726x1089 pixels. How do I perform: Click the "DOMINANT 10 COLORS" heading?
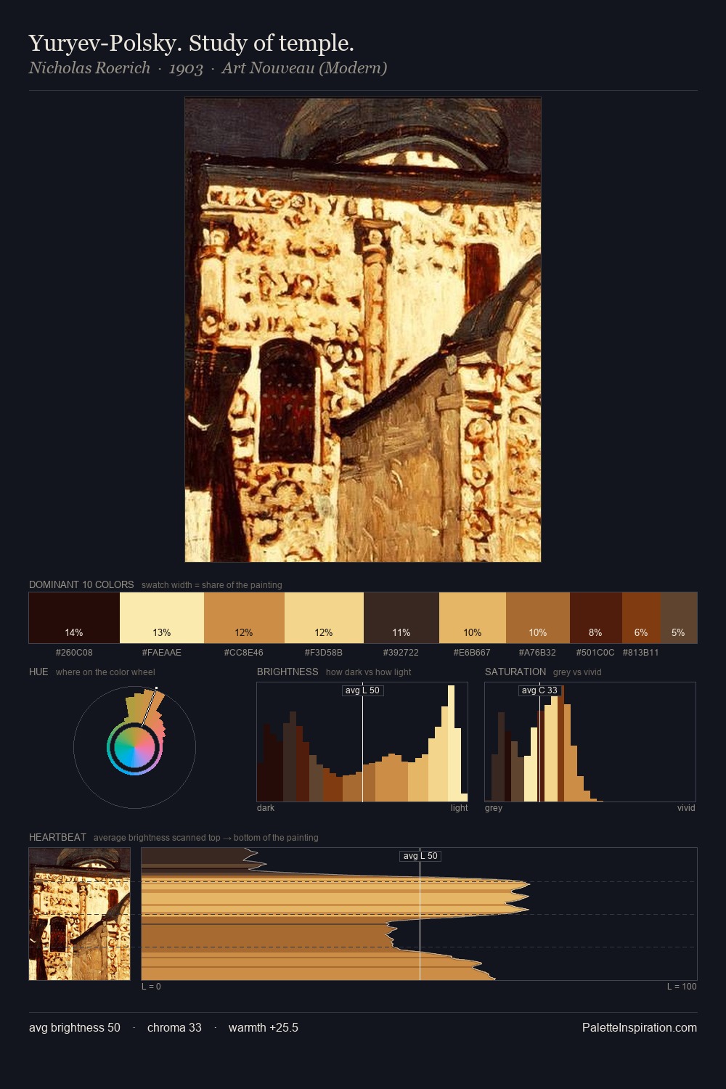coord(81,584)
